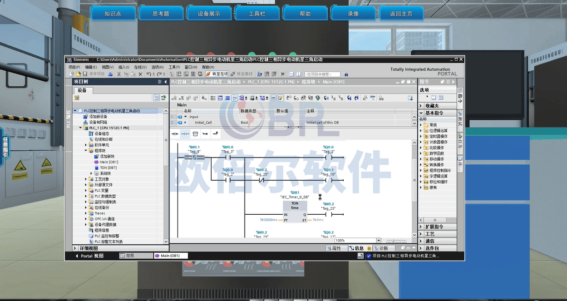The width and height of the screenshot is (567, 301).
Task: Insert a normally open contact
Action: pos(175,134)
